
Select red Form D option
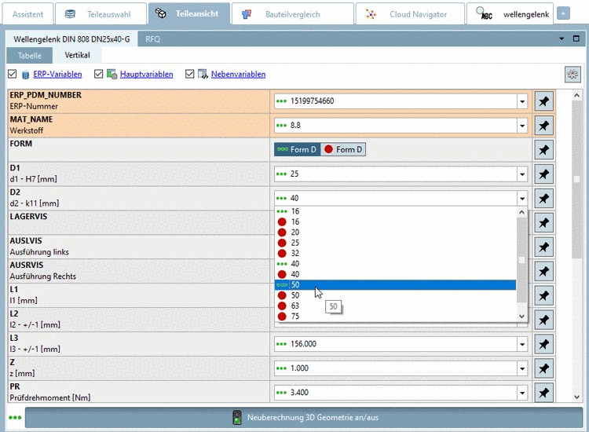pos(343,149)
